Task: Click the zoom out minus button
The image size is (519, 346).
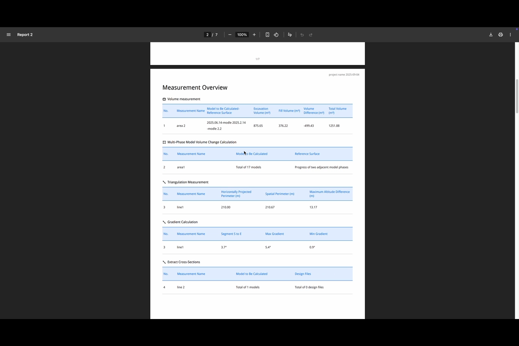Action: tap(230, 35)
